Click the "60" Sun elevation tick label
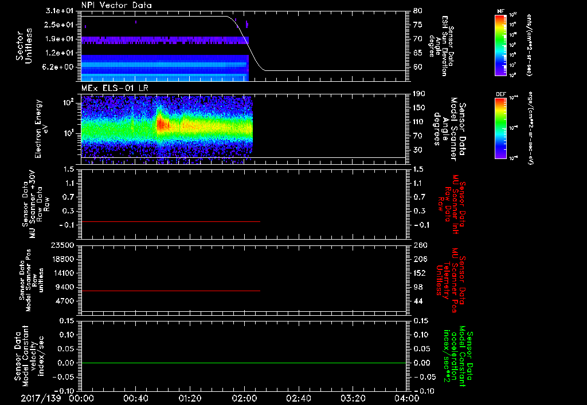This screenshot has width=587, height=405. 418,67
